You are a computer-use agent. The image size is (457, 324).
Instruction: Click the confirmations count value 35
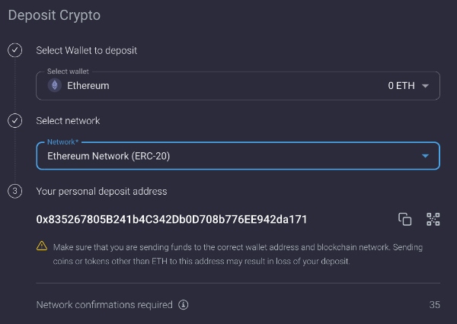[435, 305]
